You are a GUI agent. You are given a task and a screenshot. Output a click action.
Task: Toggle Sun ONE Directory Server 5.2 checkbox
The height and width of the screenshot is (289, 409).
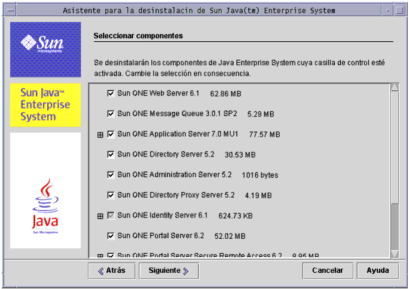point(111,155)
